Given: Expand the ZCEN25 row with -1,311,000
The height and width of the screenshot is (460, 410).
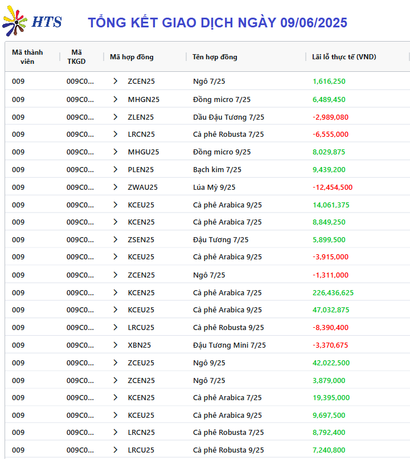Looking at the screenshot, I should click(x=116, y=275).
